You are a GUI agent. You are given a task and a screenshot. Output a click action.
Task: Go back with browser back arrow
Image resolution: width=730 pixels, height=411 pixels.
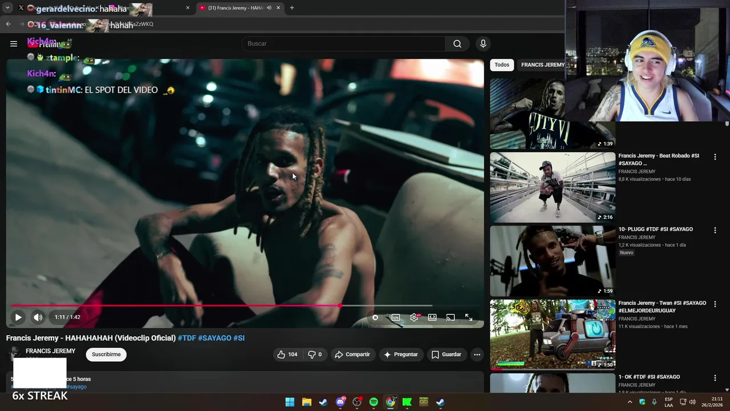(x=8, y=24)
